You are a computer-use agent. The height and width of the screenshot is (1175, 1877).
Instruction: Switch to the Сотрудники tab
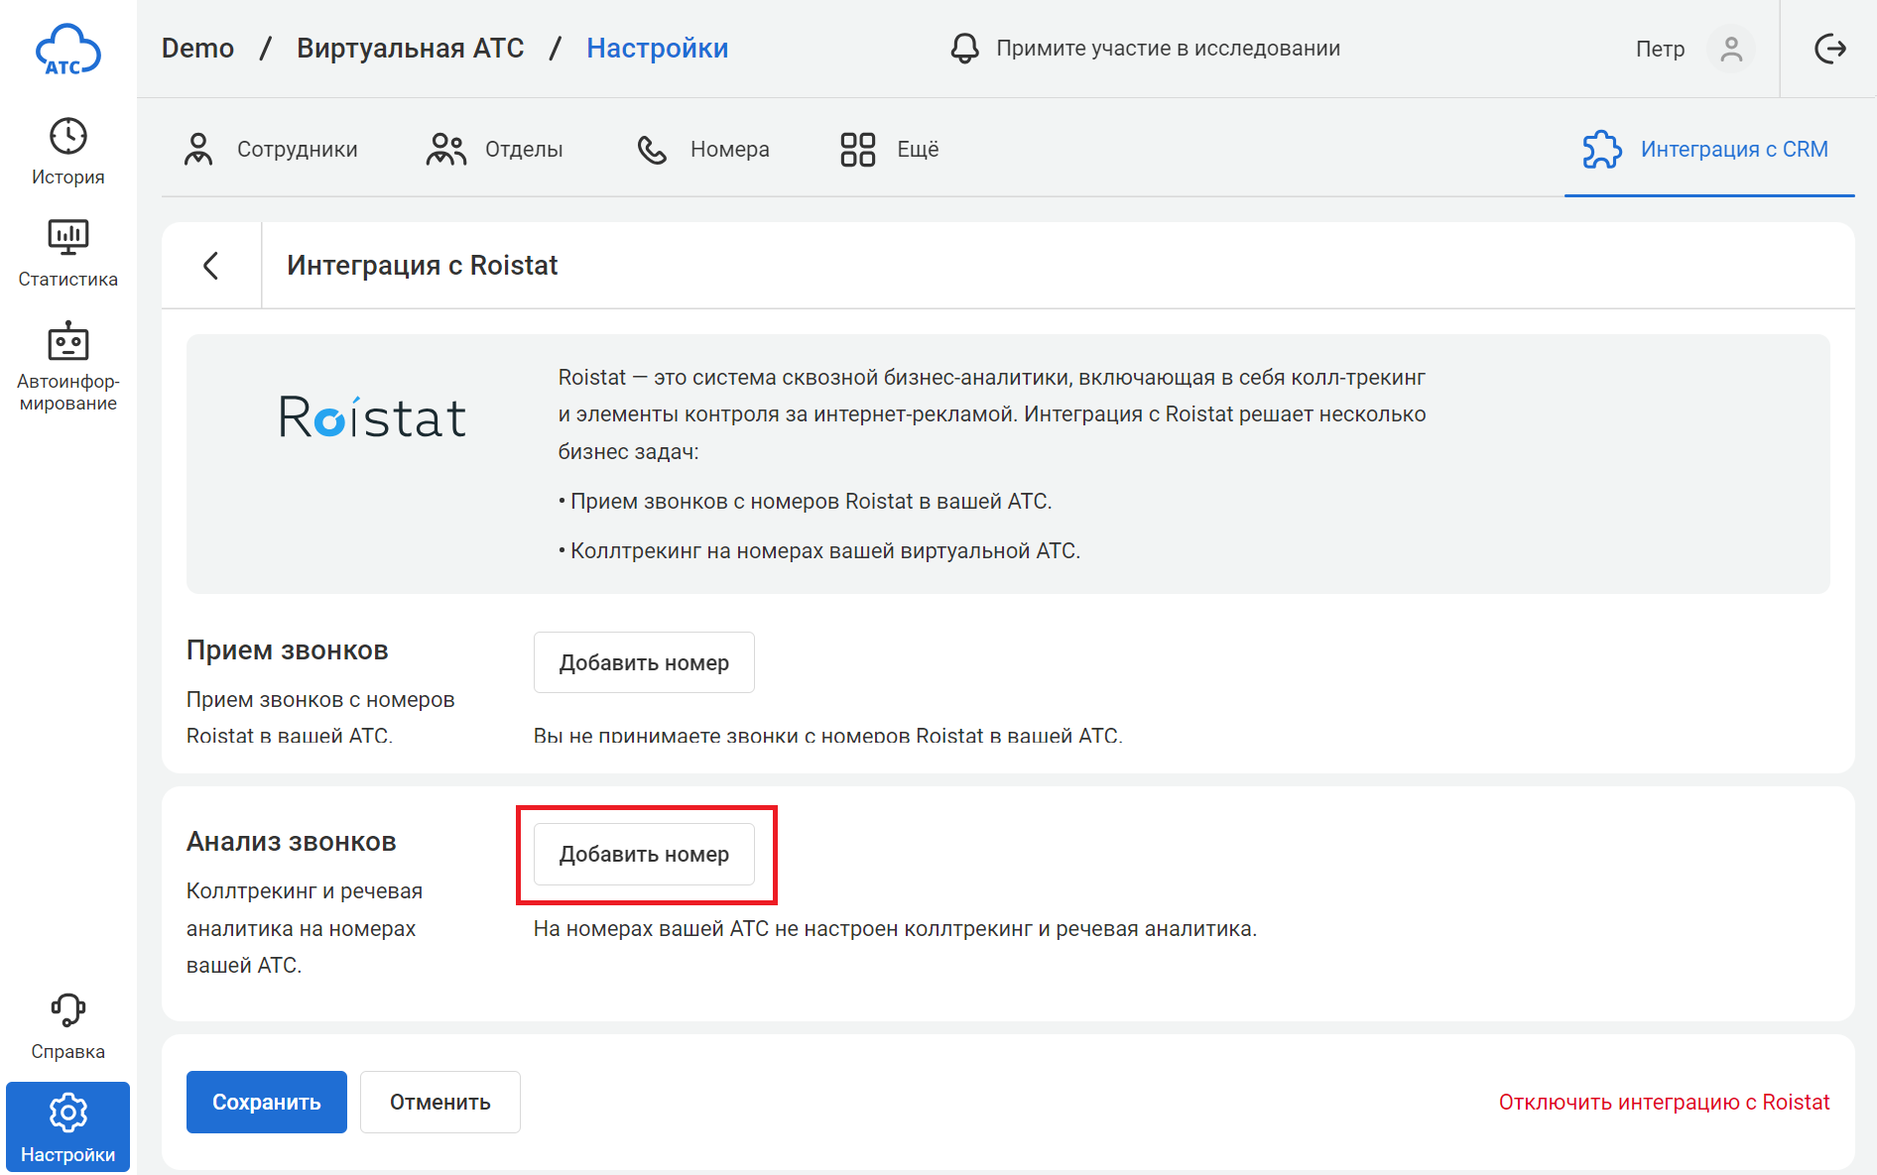click(x=271, y=150)
